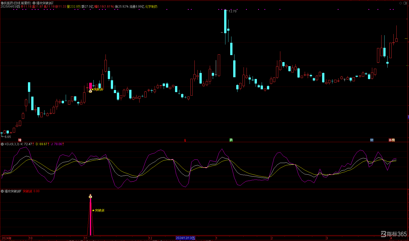Image resolution: width=409 pixels, height=241 pixels.
Task: Click the float shares 流通8.99亿
Action: pos(137,7)
